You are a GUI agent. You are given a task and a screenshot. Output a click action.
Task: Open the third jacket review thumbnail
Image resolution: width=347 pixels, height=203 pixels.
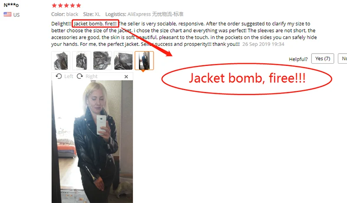click(102, 61)
